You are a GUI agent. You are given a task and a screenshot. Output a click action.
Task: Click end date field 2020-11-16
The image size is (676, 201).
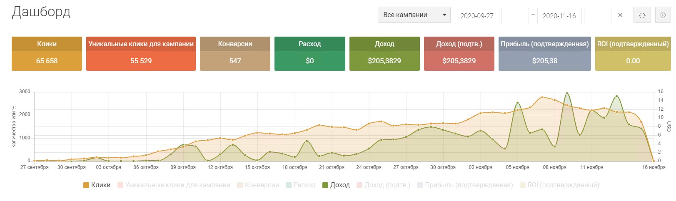[x=559, y=16]
